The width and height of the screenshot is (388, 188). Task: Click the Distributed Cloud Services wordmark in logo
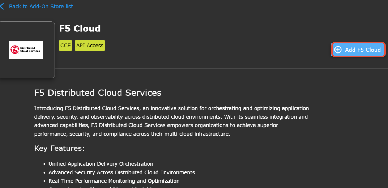pos(30,50)
